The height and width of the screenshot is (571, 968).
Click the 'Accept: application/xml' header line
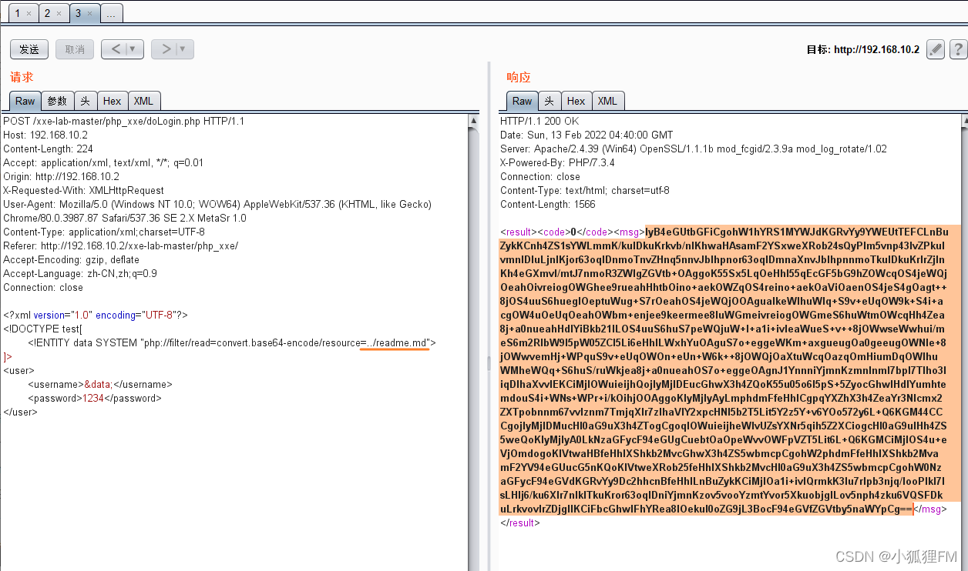(x=103, y=163)
